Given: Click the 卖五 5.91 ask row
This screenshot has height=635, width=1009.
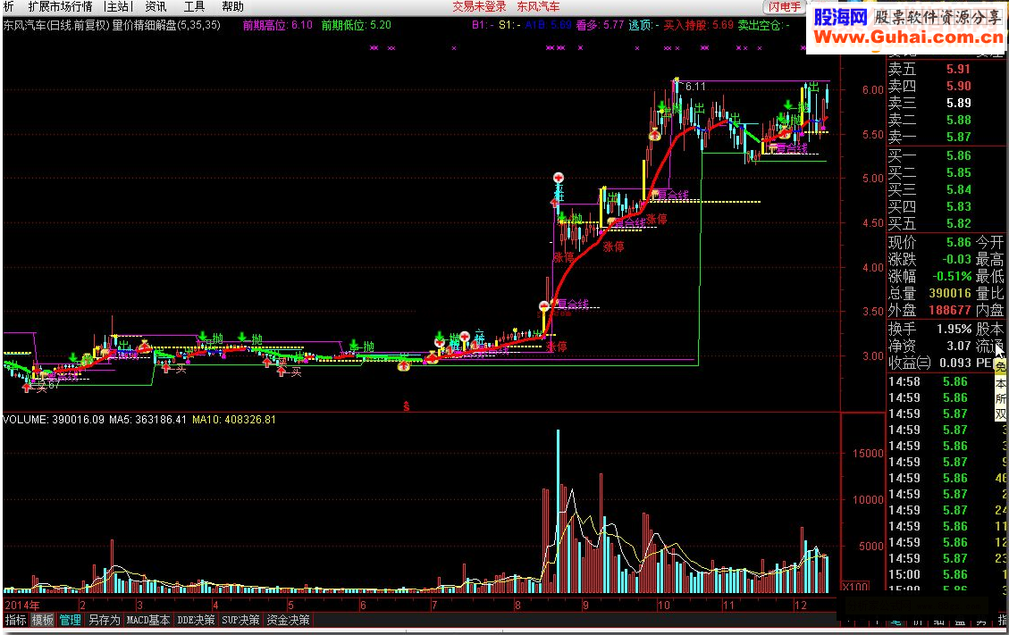Looking at the screenshot, I should click(929, 69).
